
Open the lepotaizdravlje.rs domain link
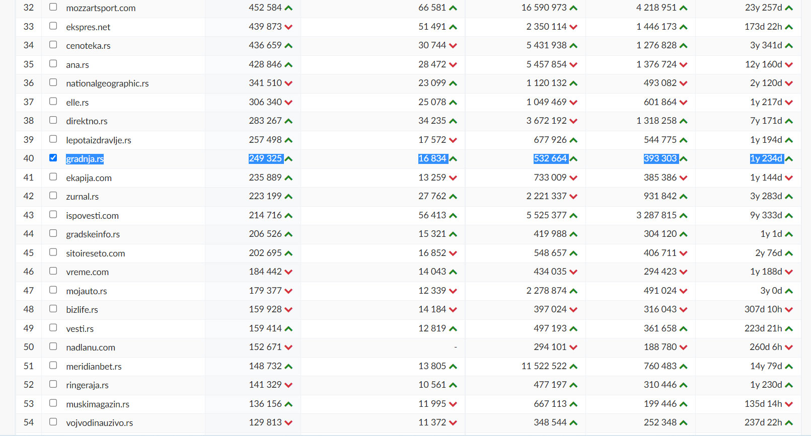click(x=99, y=140)
